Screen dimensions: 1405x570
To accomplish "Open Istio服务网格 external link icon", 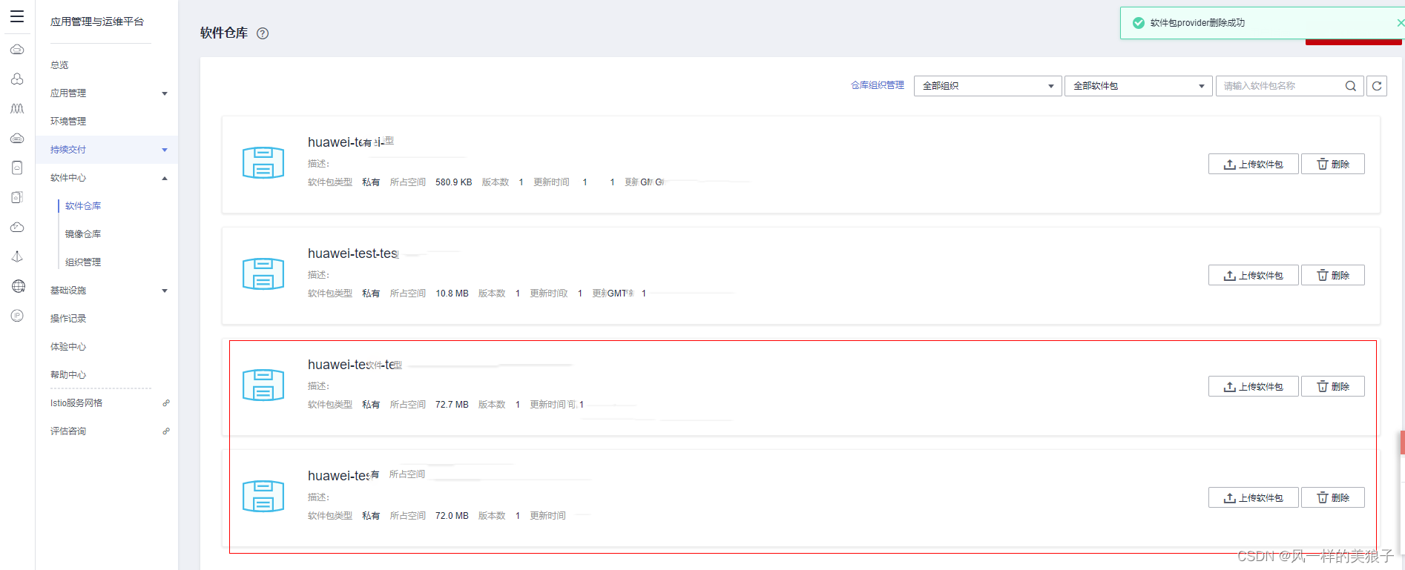I will tap(166, 403).
